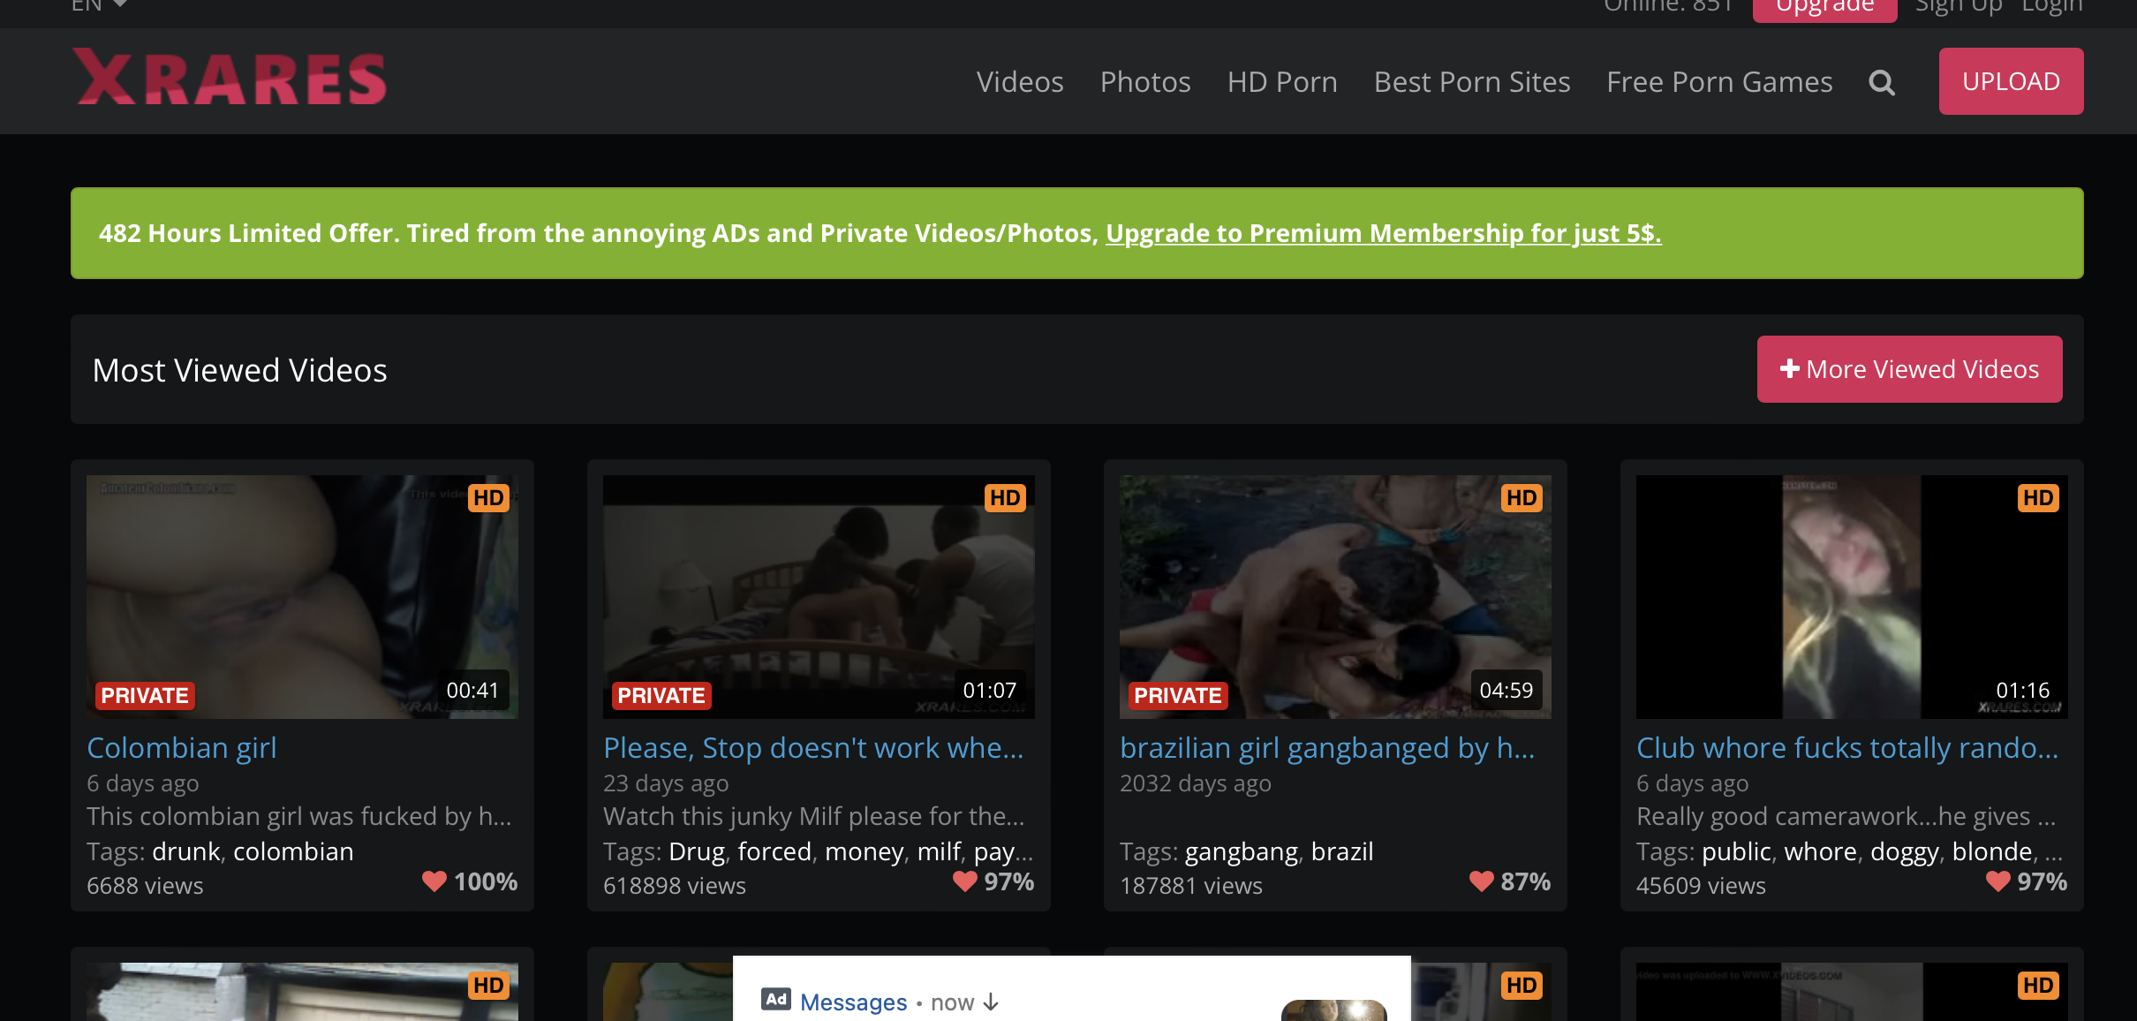
Task: Click the HD badge on the 01:07 video
Action: pos(1005,498)
